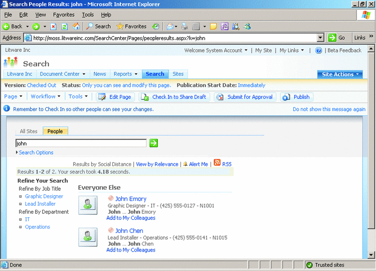
Task: Click the blue Help question mark icon
Action: (x=318, y=50)
